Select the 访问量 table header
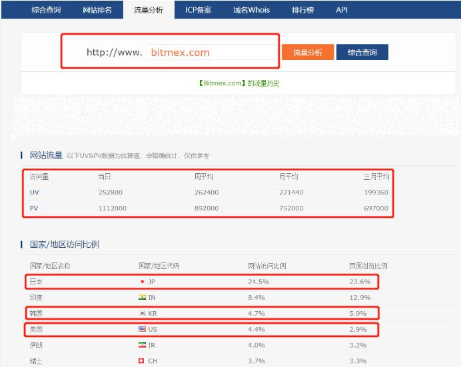This screenshot has height=367, width=461. point(39,177)
